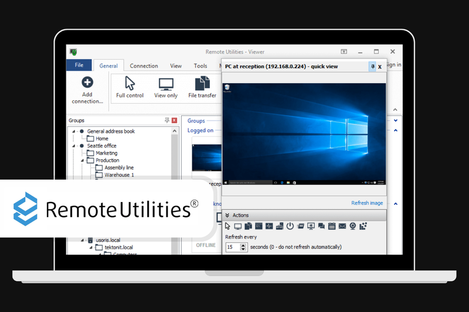Click the Groups header in main pane
The width and height of the screenshot is (469, 312).
pyautogui.click(x=196, y=121)
